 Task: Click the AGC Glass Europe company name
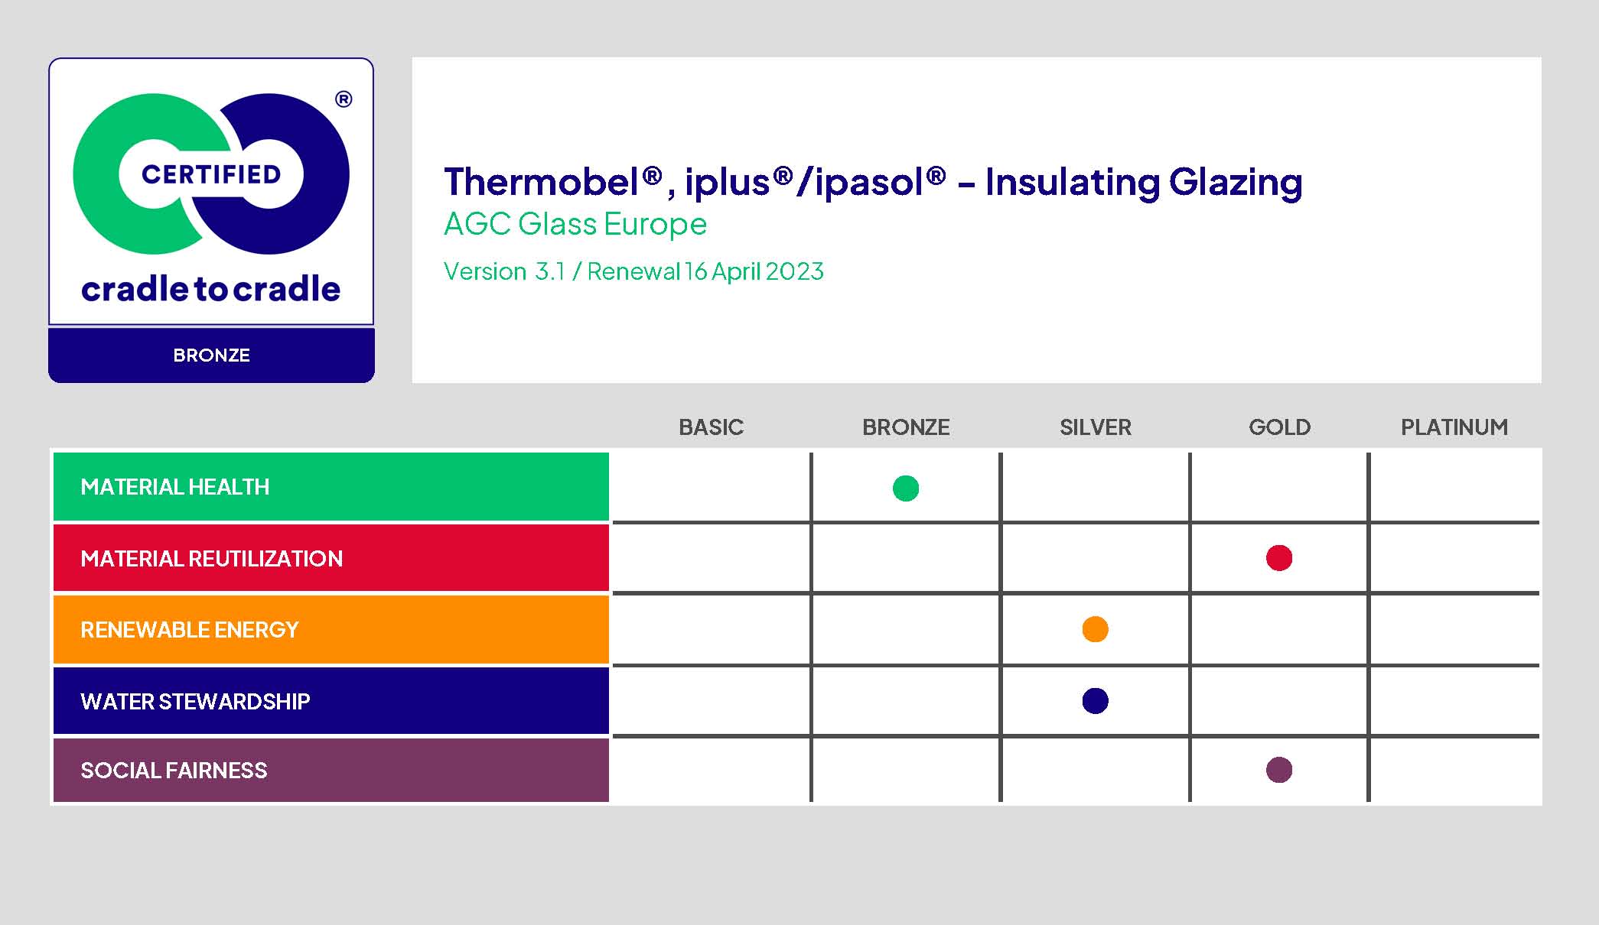click(575, 224)
